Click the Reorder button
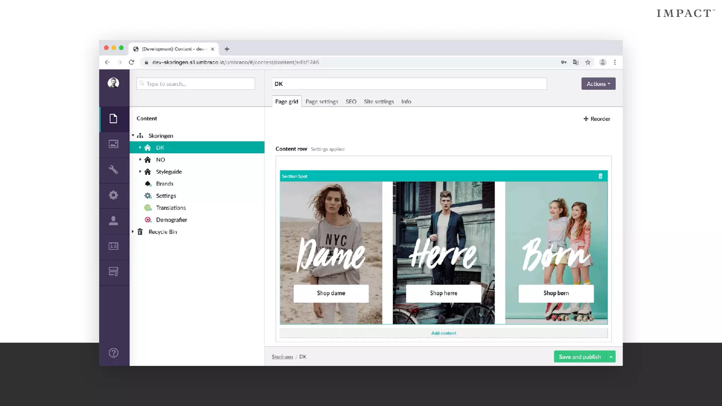722x406 pixels. pos(596,119)
